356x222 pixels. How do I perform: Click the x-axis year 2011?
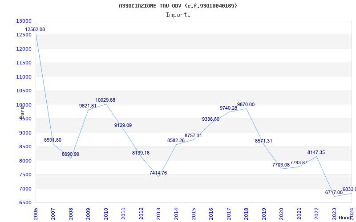pyautogui.click(x=123, y=214)
